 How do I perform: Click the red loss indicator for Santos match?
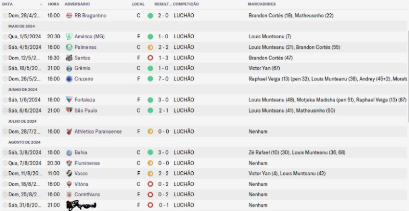point(150,58)
